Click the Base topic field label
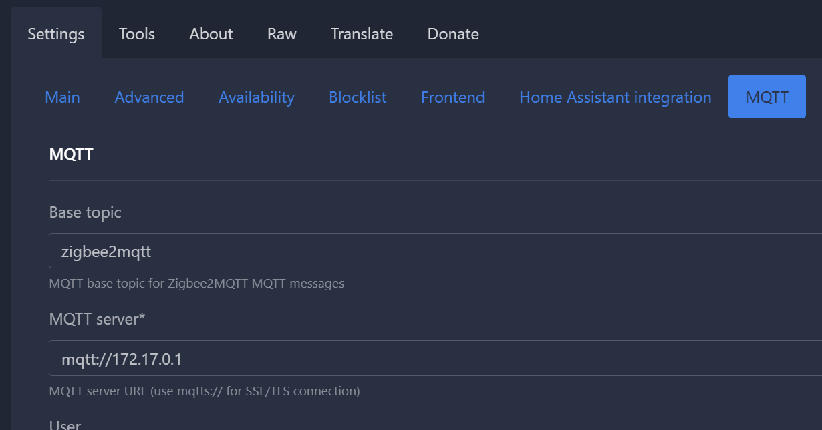The width and height of the screenshot is (822, 430). (86, 212)
